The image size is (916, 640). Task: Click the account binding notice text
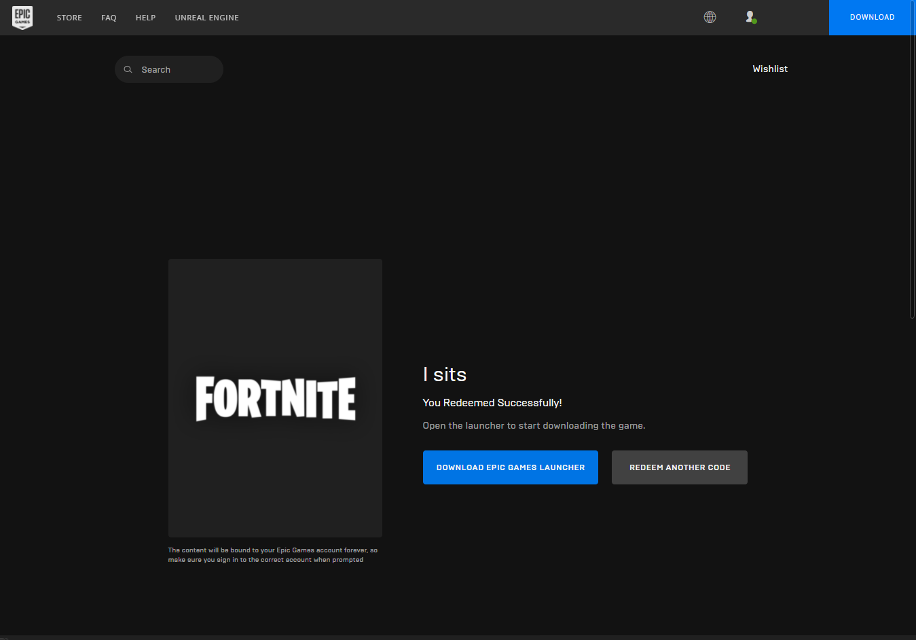coord(273,555)
